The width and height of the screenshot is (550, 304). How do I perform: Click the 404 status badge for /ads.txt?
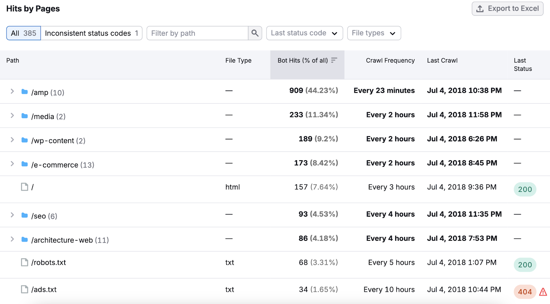[525, 292]
